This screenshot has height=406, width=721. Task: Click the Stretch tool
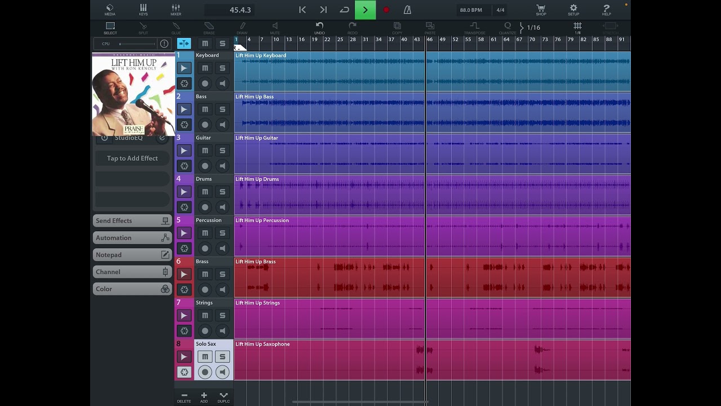(x=611, y=27)
